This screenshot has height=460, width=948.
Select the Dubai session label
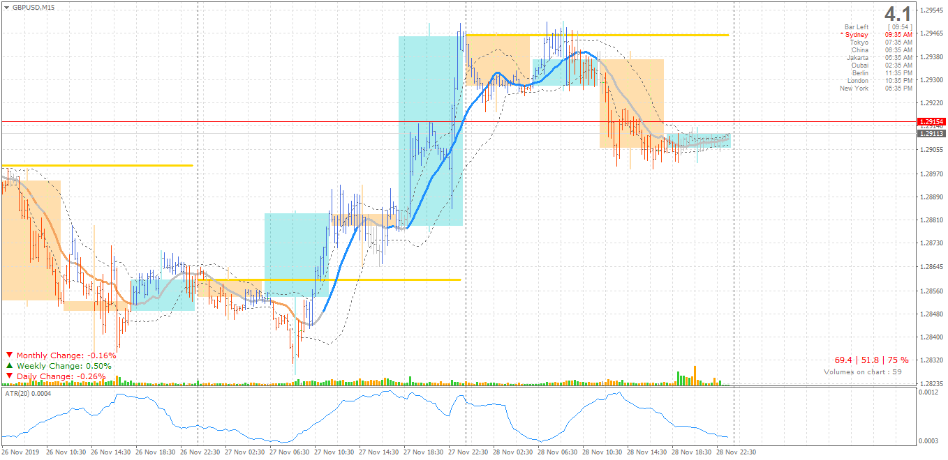(x=860, y=66)
